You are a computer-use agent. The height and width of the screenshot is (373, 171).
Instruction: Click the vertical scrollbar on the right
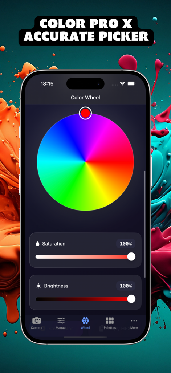tap(145, 224)
